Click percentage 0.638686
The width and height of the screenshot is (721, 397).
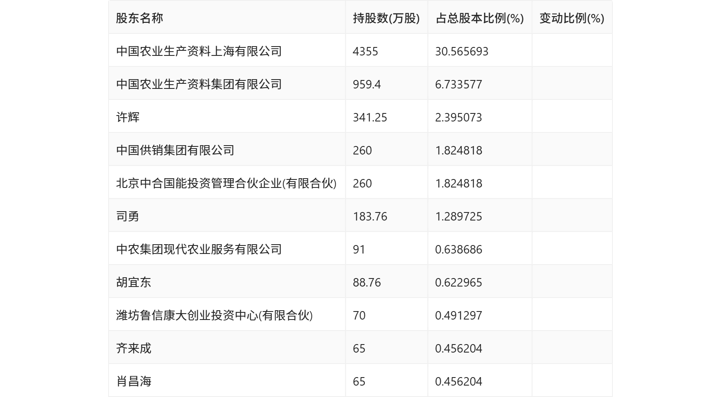coord(458,249)
